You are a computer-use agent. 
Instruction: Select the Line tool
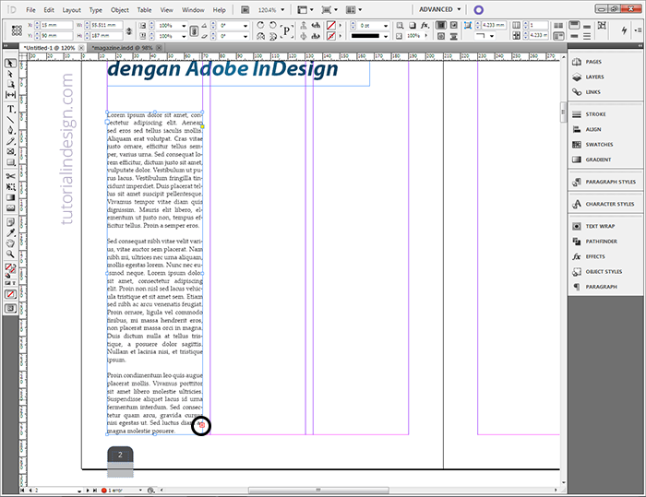(x=10, y=120)
